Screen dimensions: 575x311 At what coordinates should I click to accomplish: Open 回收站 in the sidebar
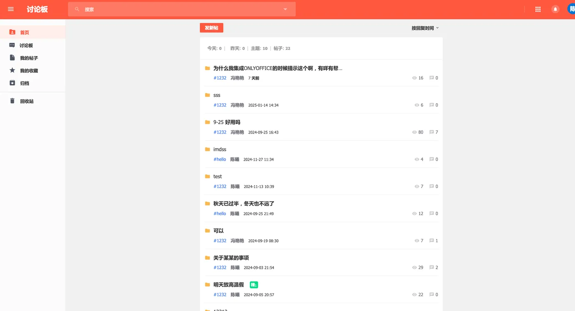[33, 101]
